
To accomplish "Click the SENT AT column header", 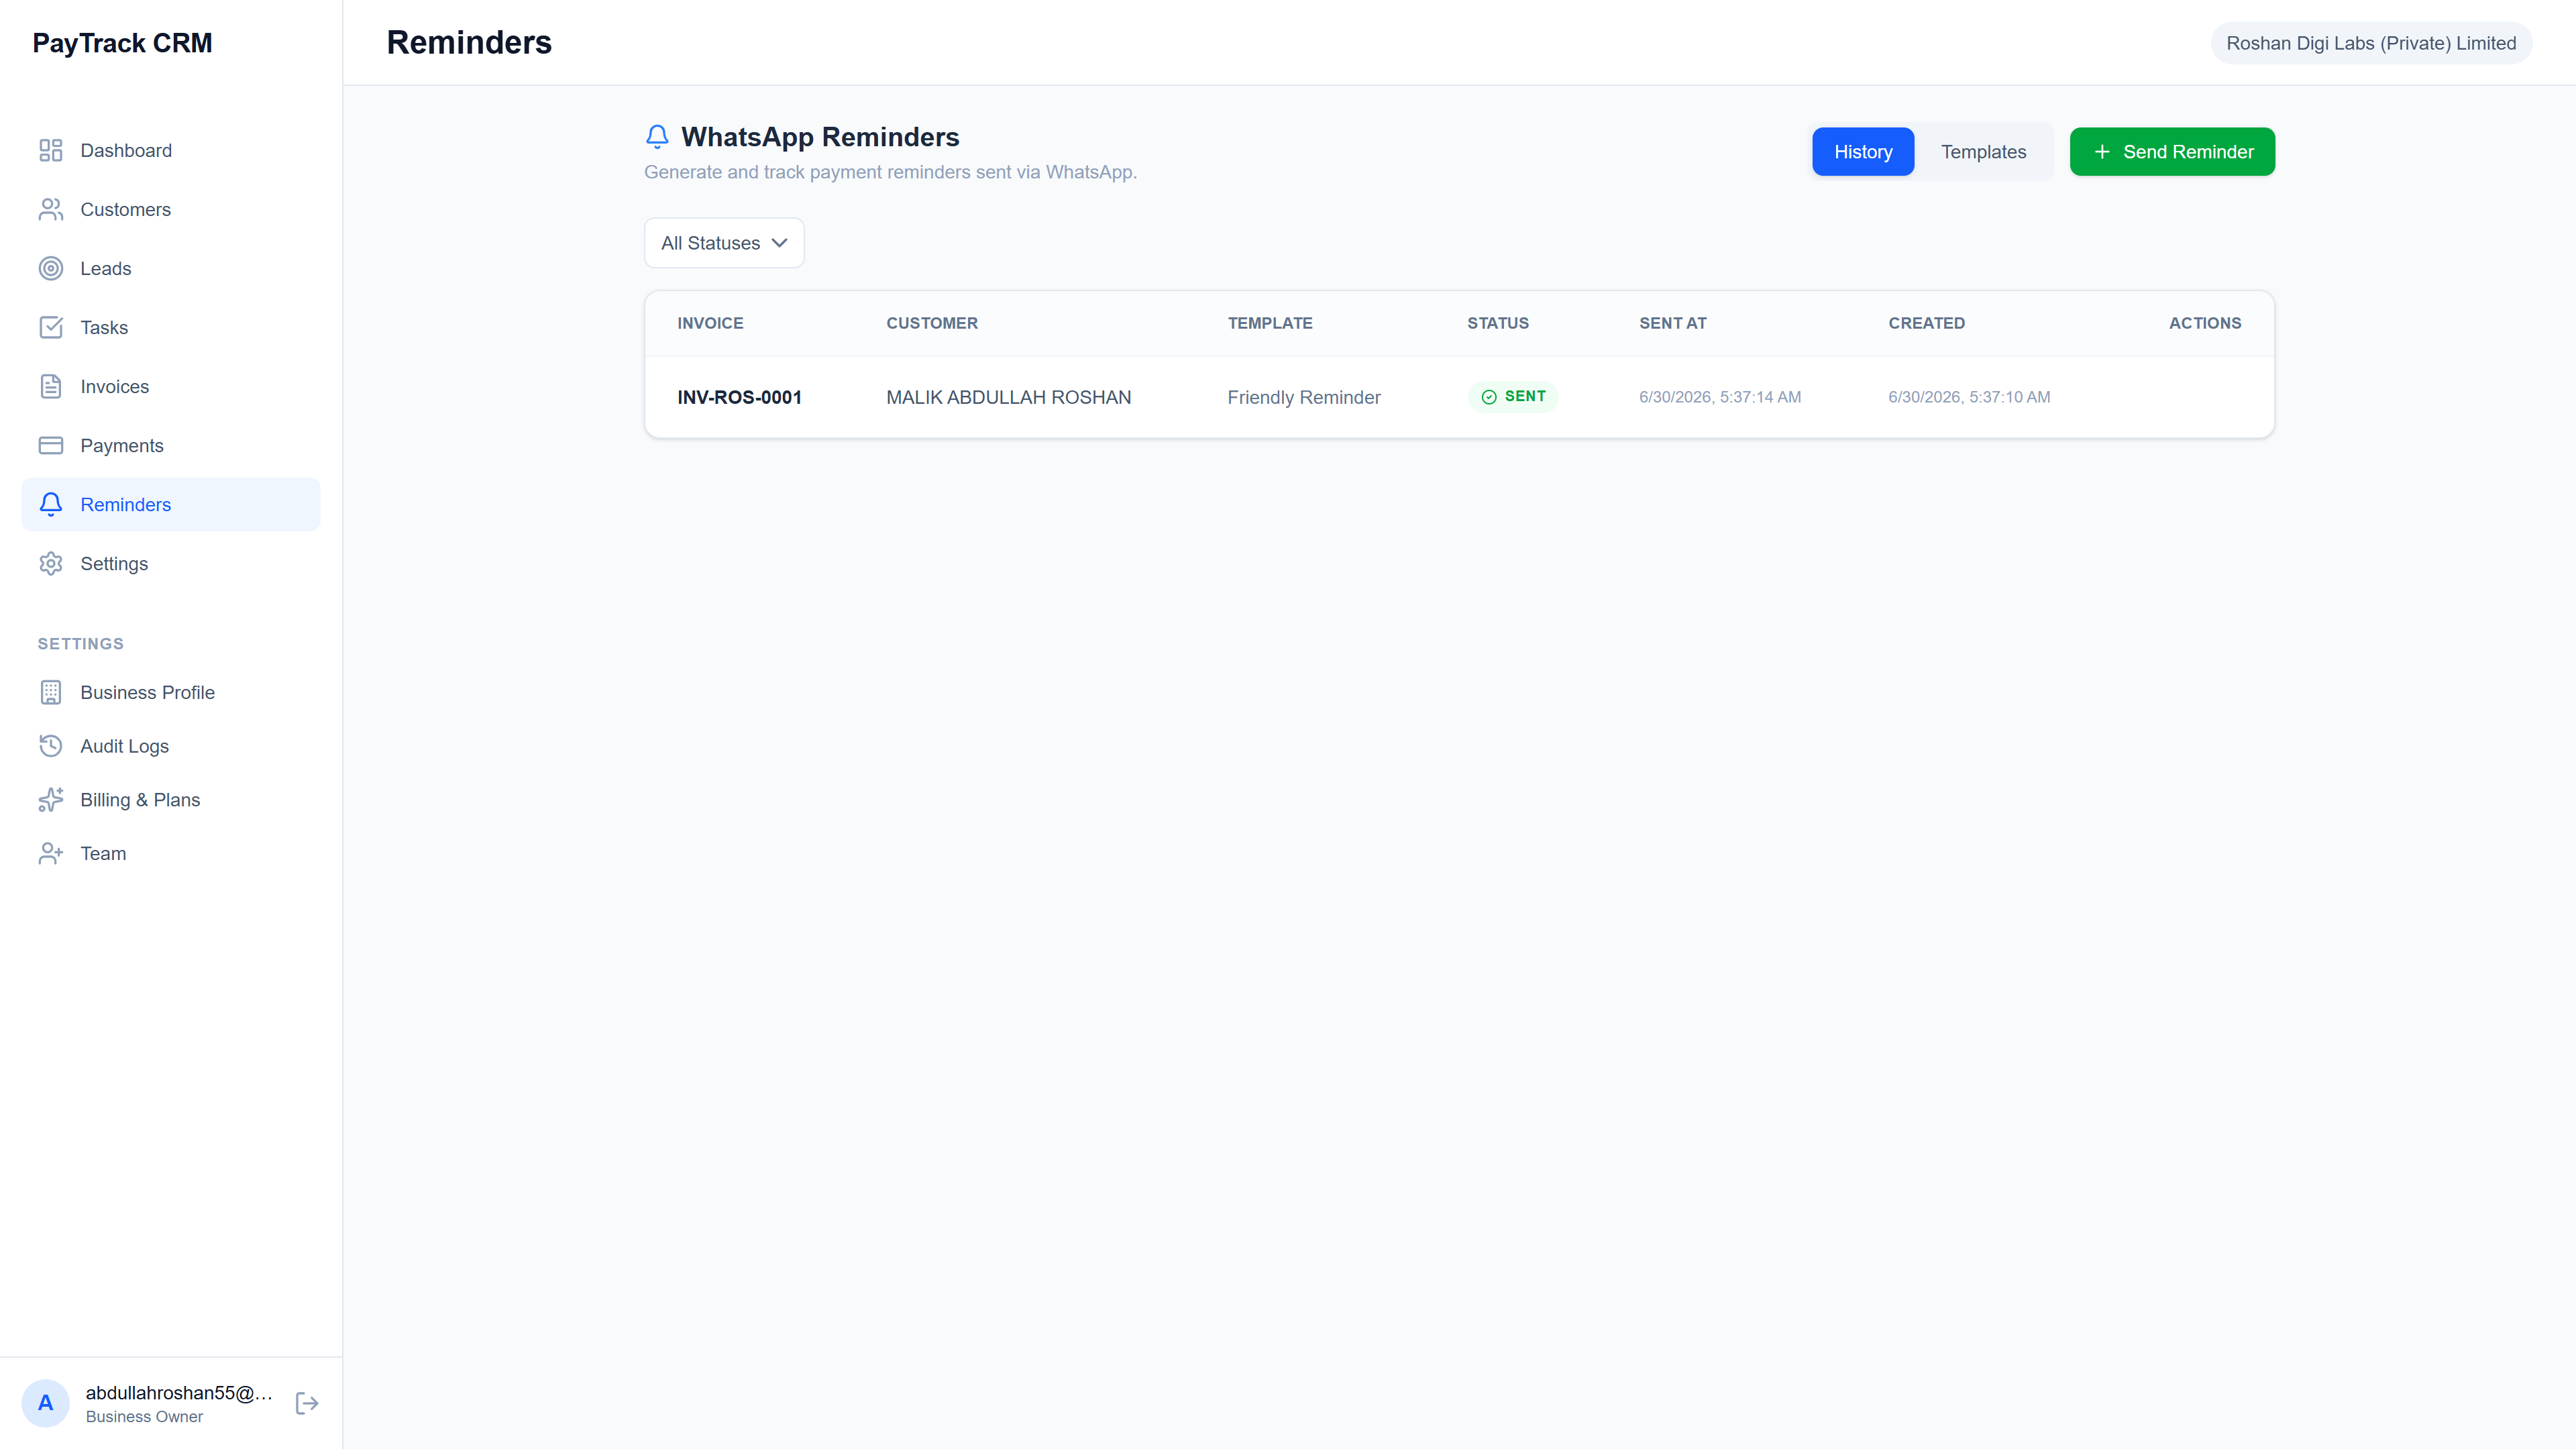I will coord(1673,323).
